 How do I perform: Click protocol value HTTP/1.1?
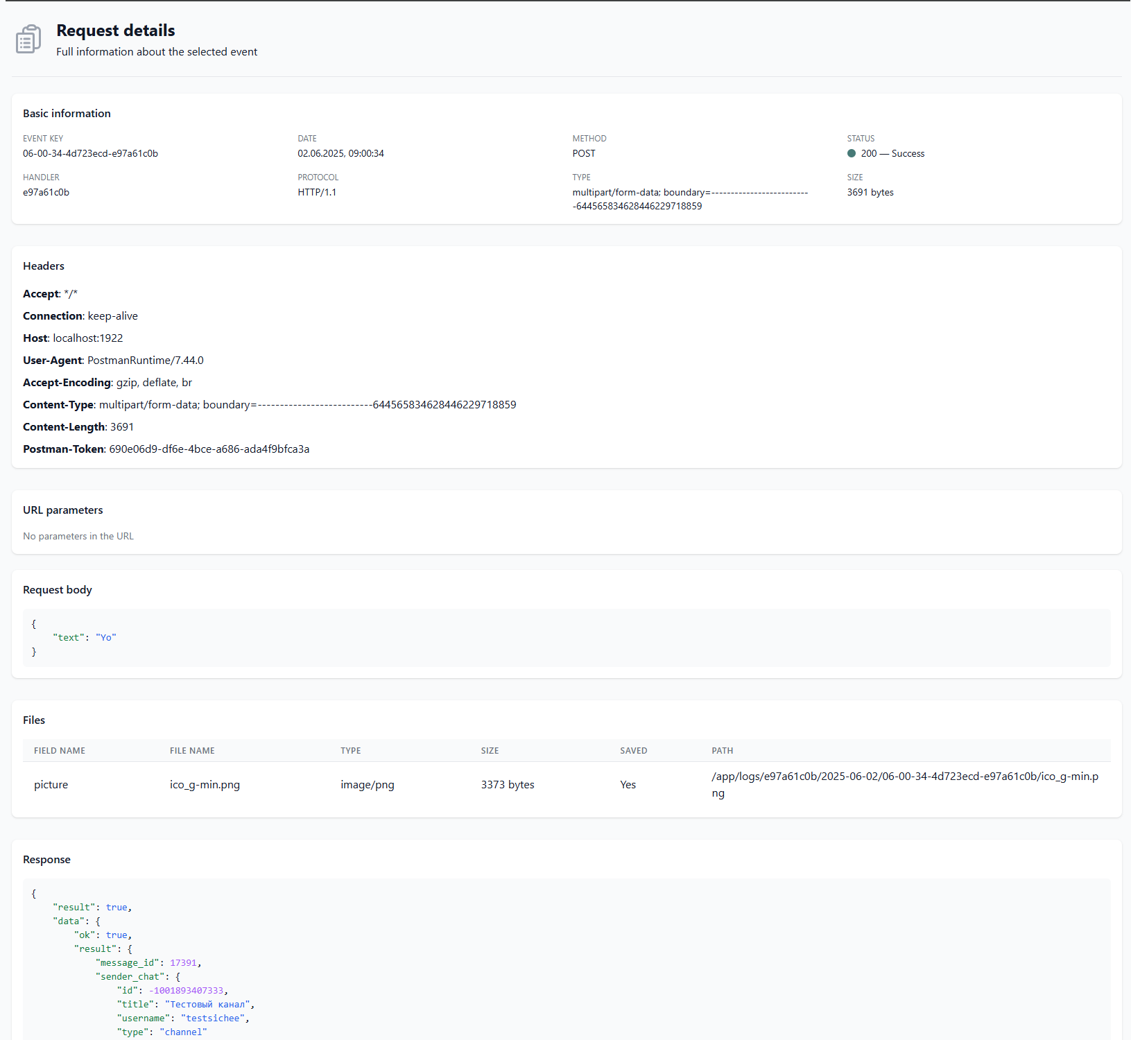(x=317, y=193)
